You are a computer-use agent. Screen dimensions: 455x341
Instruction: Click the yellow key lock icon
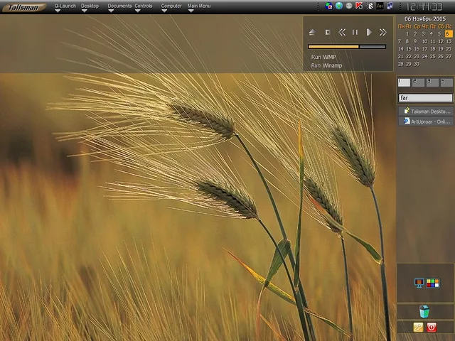[418, 328]
